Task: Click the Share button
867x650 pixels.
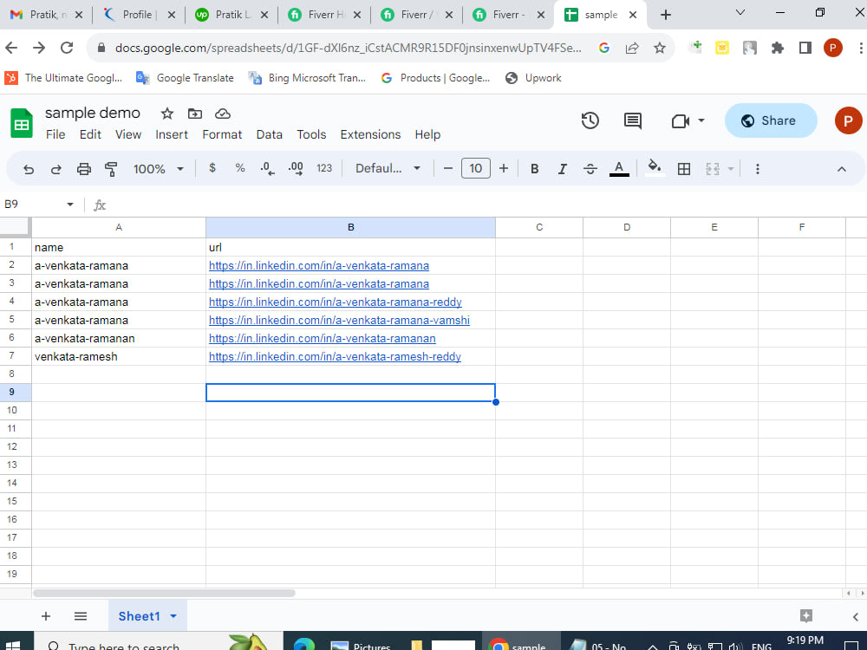Action: [x=771, y=120]
